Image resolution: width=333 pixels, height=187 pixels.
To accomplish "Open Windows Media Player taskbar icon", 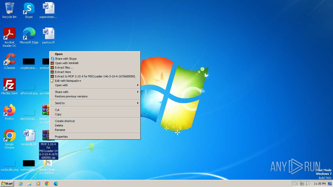I will 38,184.
